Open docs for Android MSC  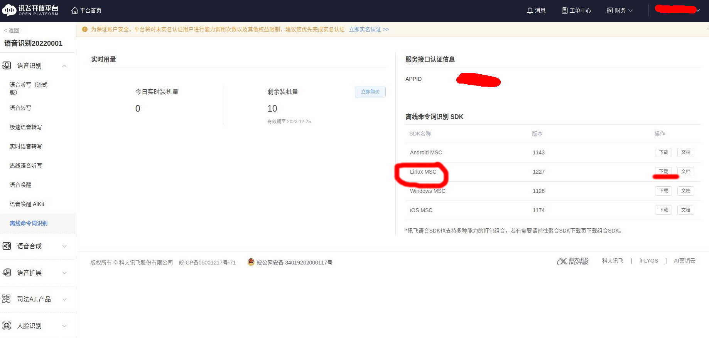point(686,152)
